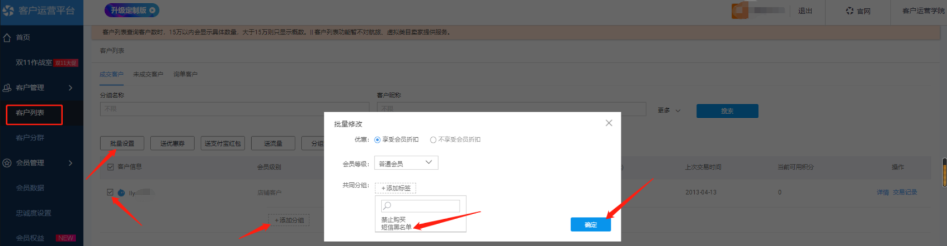Open 会员权益 in the sidebar
The width and height of the screenshot is (947, 246).
30,238
